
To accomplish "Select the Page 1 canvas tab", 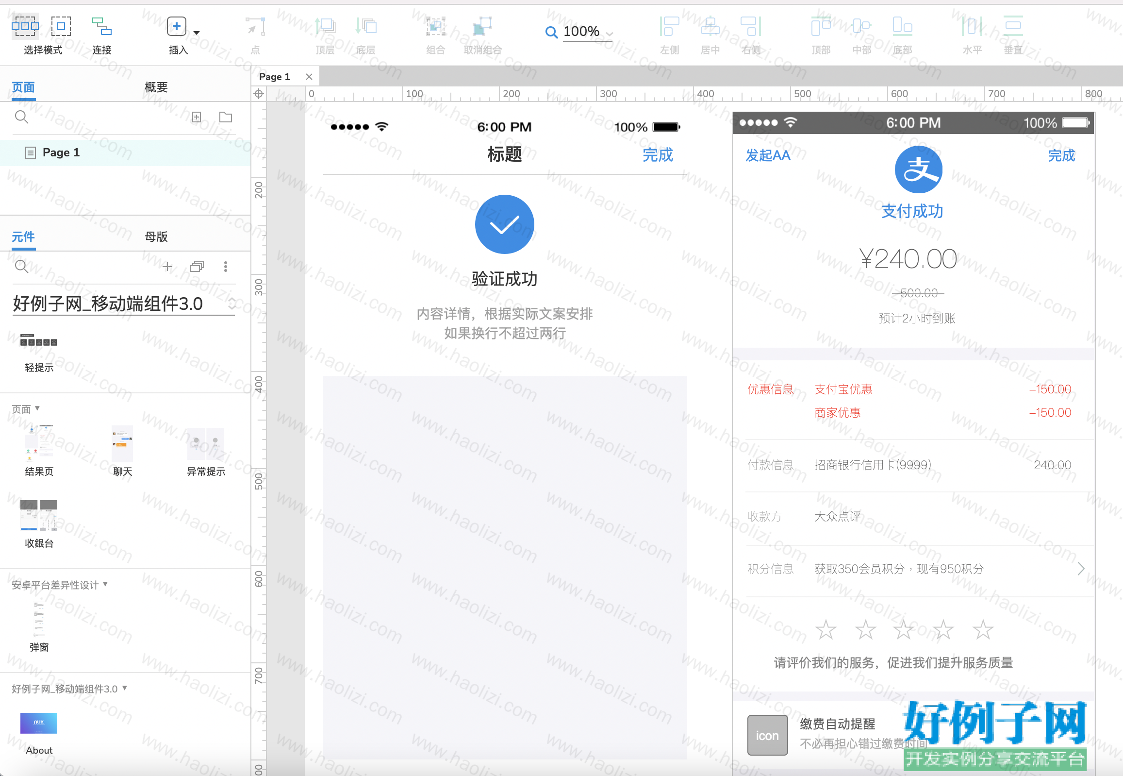I will [275, 77].
